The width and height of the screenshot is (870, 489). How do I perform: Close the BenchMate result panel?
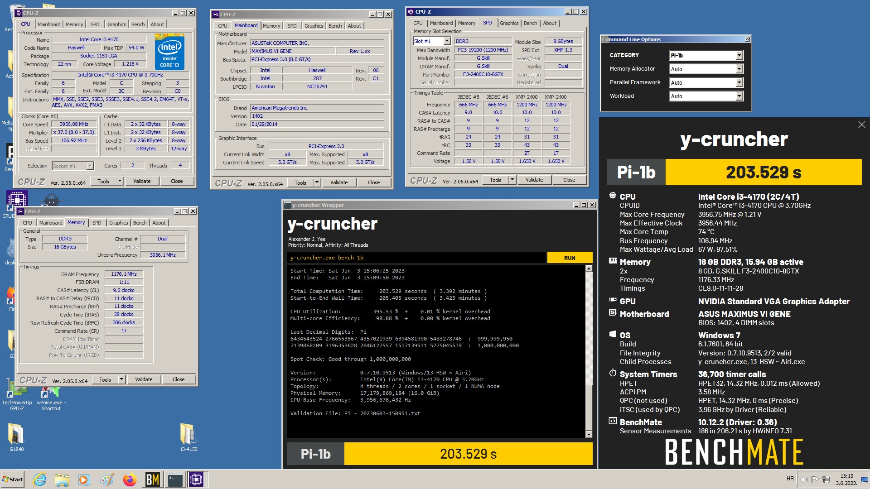click(861, 125)
